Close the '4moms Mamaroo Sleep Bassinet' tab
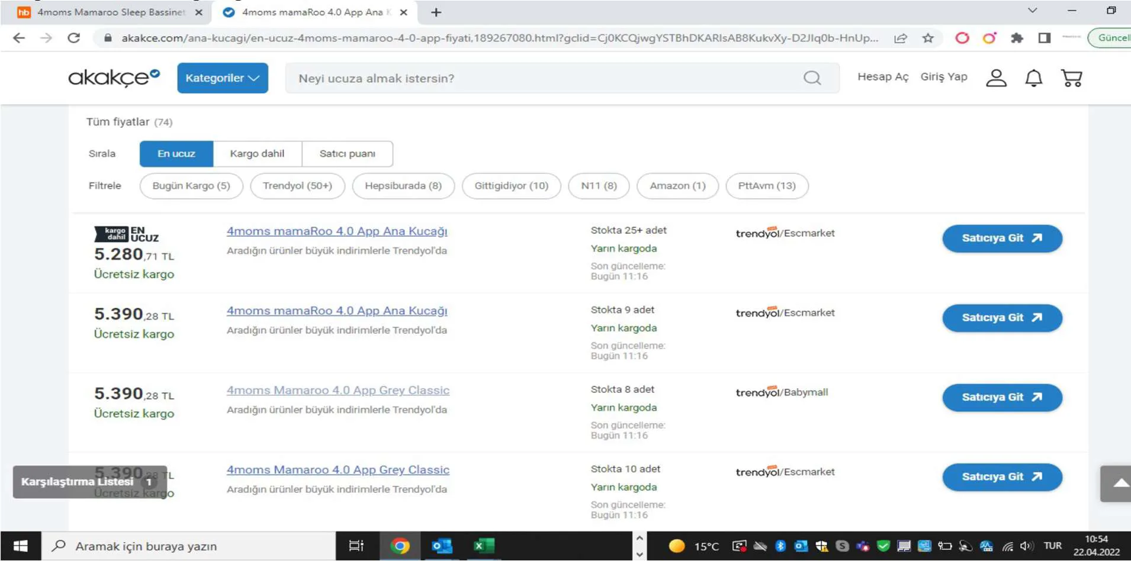This screenshot has height=561, width=1131. (x=198, y=12)
